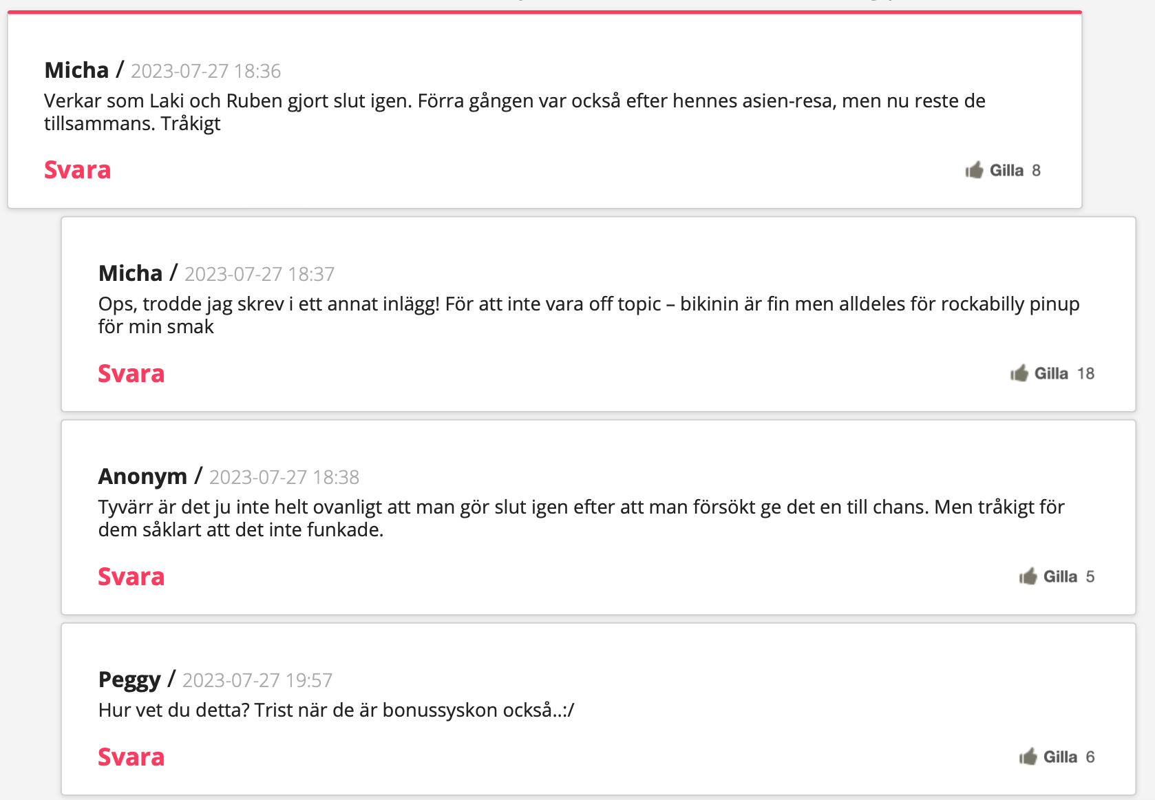Screen dimensions: 1155x800
Task: Click thumbs-up icon on Peggy's comment
Action: click(1028, 756)
